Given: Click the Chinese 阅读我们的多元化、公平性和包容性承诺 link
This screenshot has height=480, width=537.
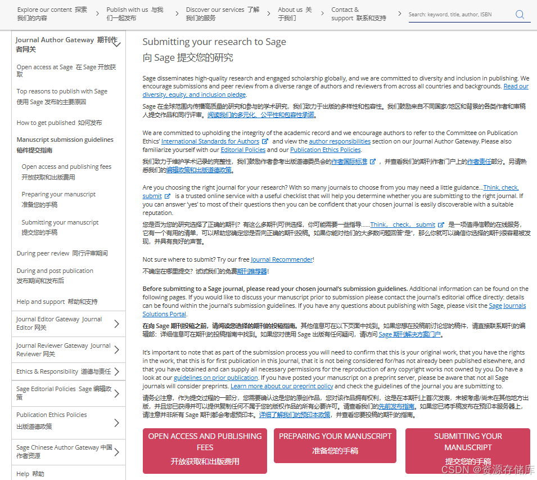Looking at the screenshot, I should coord(260,115).
